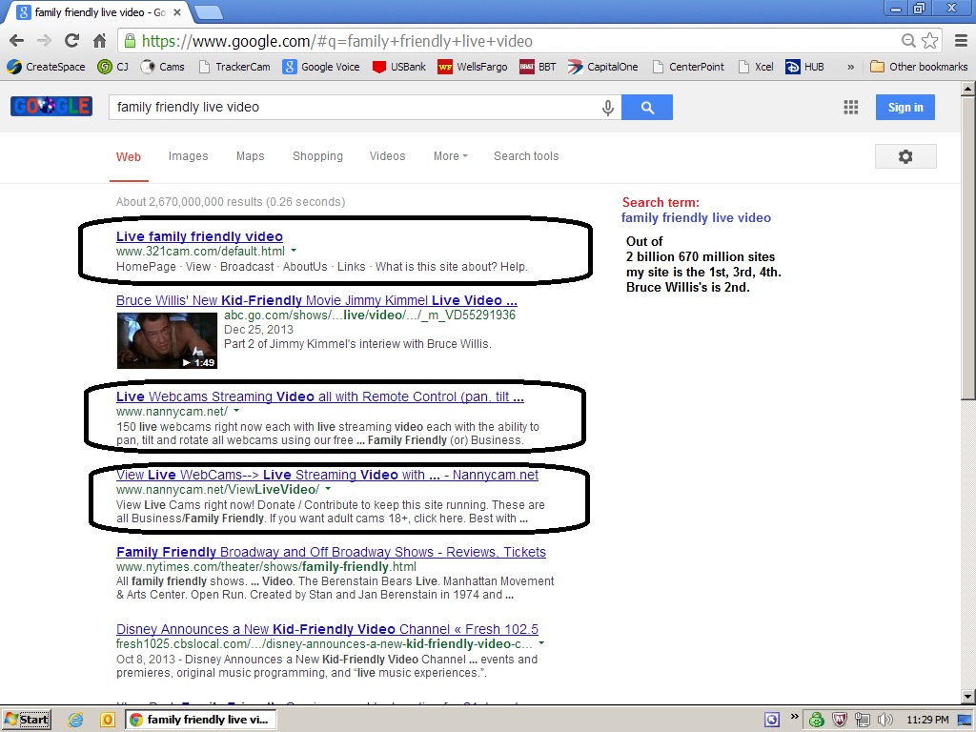The height and width of the screenshot is (732, 976).
Task: Click the Windows Start button
Action: (x=26, y=720)
